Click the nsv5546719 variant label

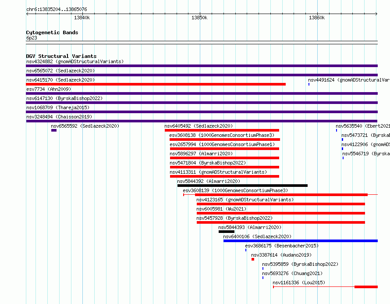366,154
